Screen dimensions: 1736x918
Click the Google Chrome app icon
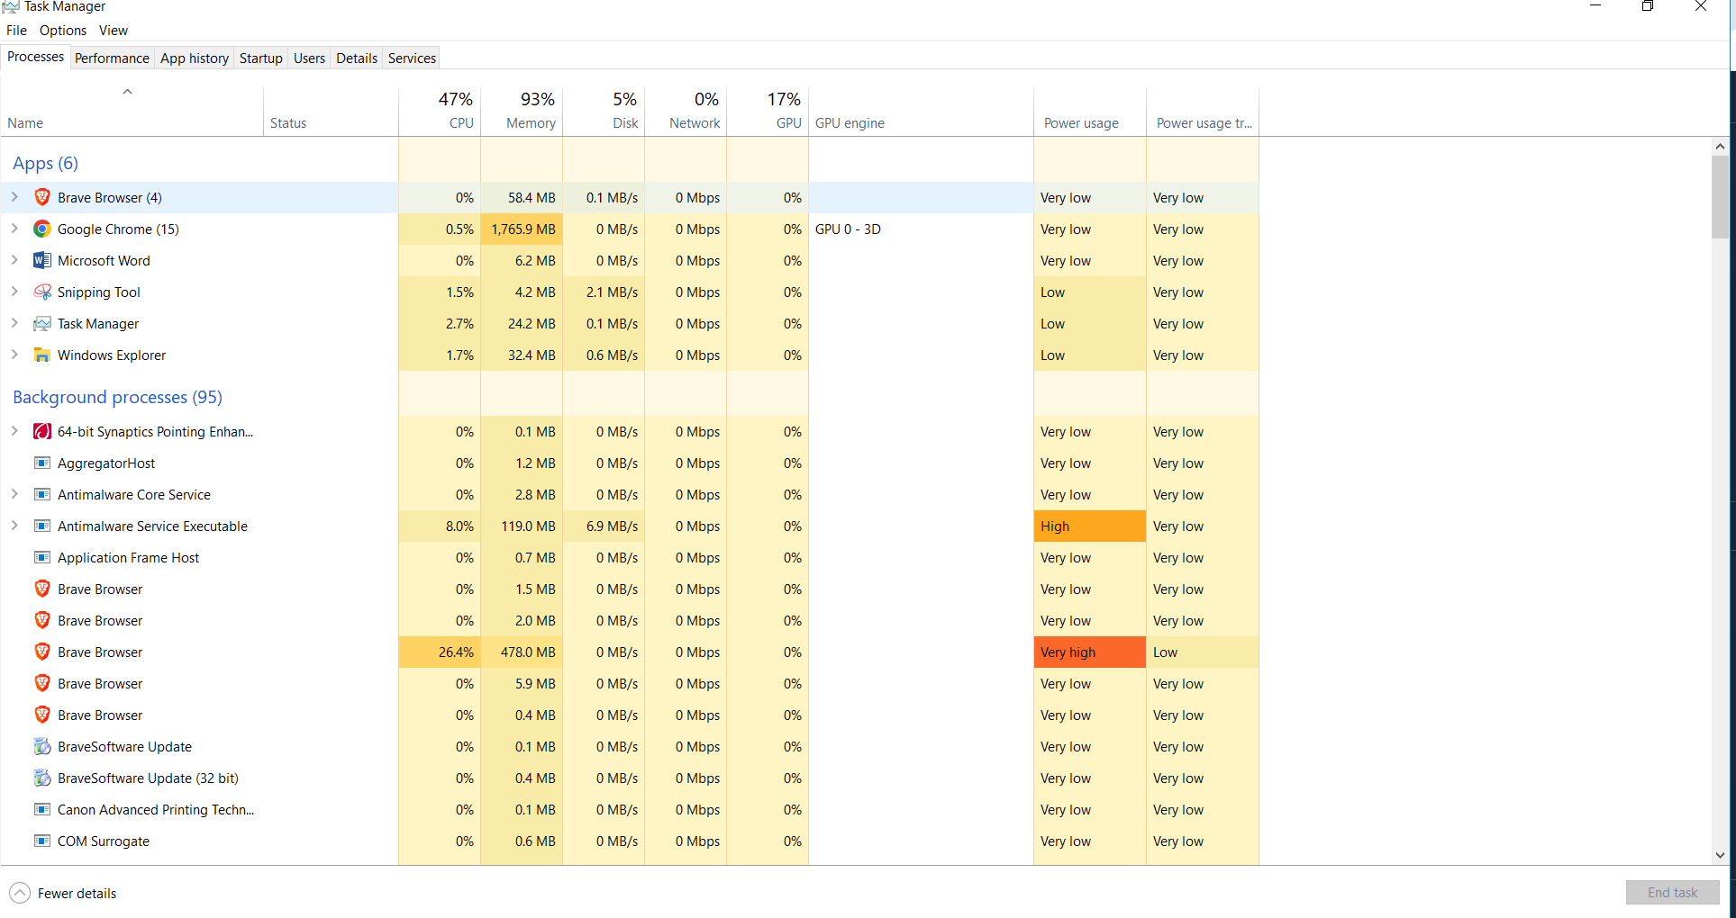tap(42, 229)
